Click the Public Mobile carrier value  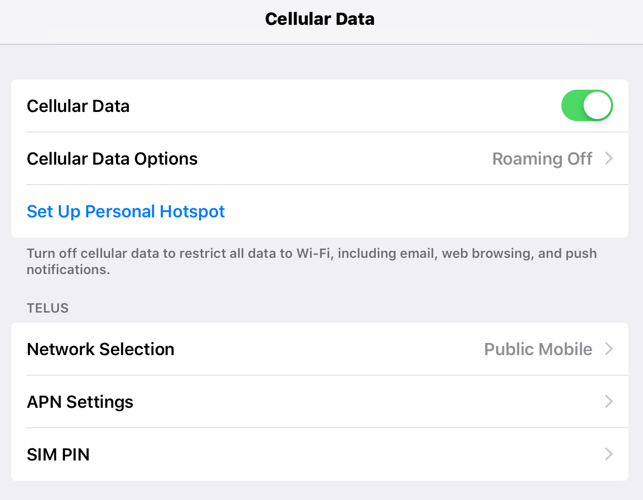tap(538, 350)
